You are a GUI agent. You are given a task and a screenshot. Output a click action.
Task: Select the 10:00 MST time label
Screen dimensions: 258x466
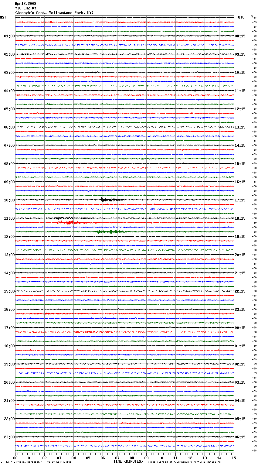(9, 200)
